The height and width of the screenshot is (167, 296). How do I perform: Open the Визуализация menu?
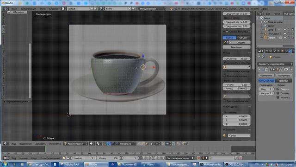(x=28, y=9)
